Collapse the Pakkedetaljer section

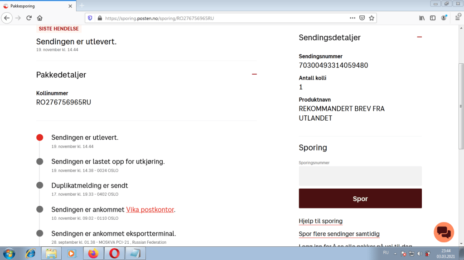point(254,75)
